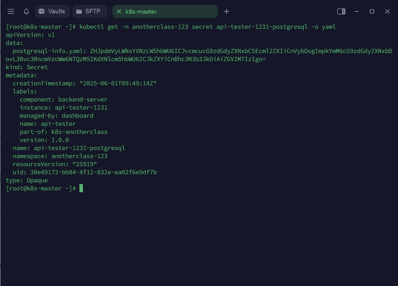This screenshot has width=398, height=286.
Task: Click the 'data:' line
Action: pos(14,43)
